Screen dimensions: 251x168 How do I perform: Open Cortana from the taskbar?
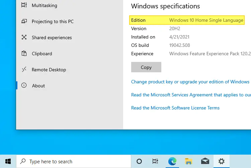[139, 161]
